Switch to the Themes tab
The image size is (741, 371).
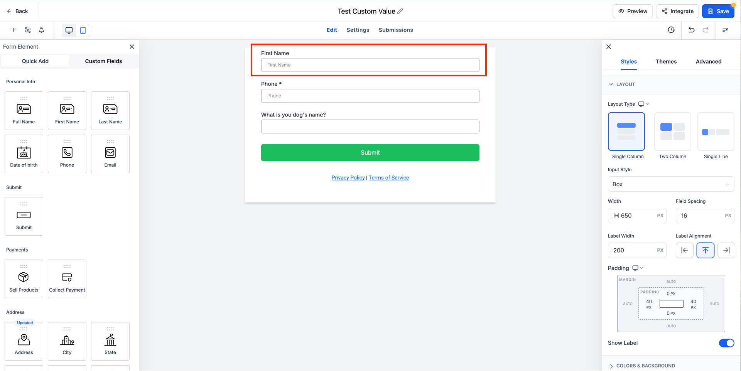[666, 62]
